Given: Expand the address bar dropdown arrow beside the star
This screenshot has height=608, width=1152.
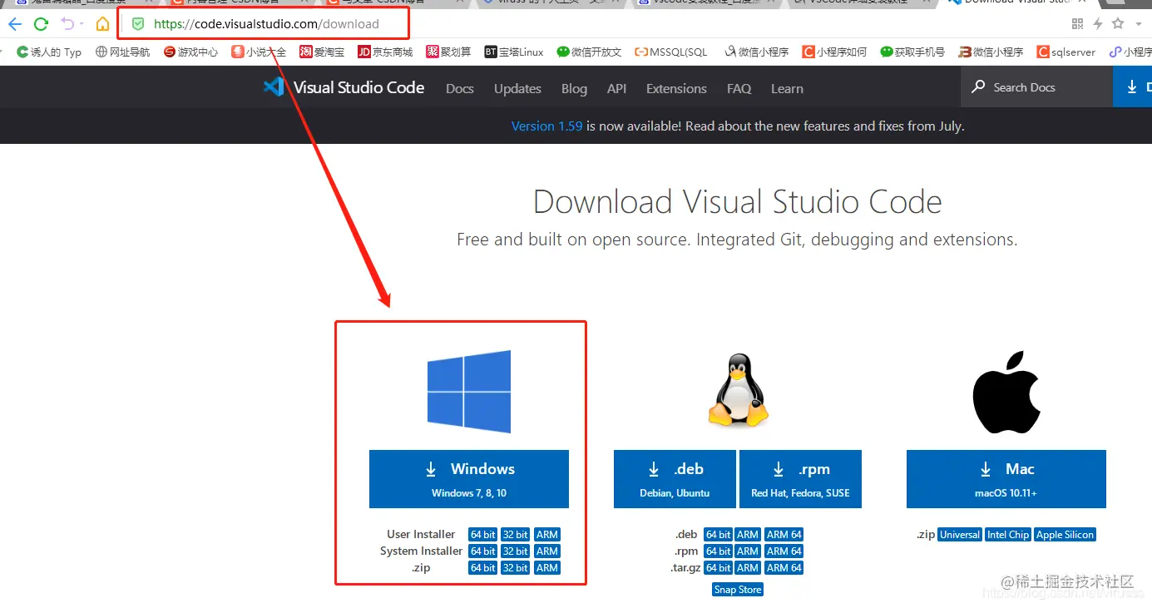Looking at the screenshot, I should click(x=1139, y=24).
